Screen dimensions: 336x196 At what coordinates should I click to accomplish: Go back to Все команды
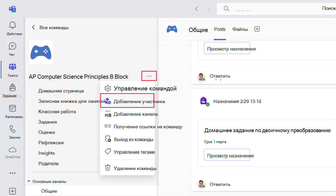[x=50, y=27]
